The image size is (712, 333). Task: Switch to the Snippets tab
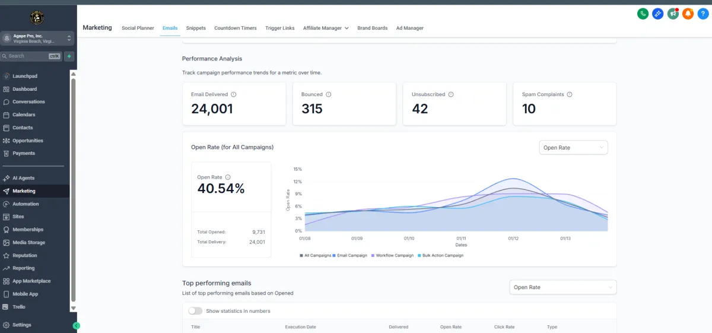pos(196,28)
